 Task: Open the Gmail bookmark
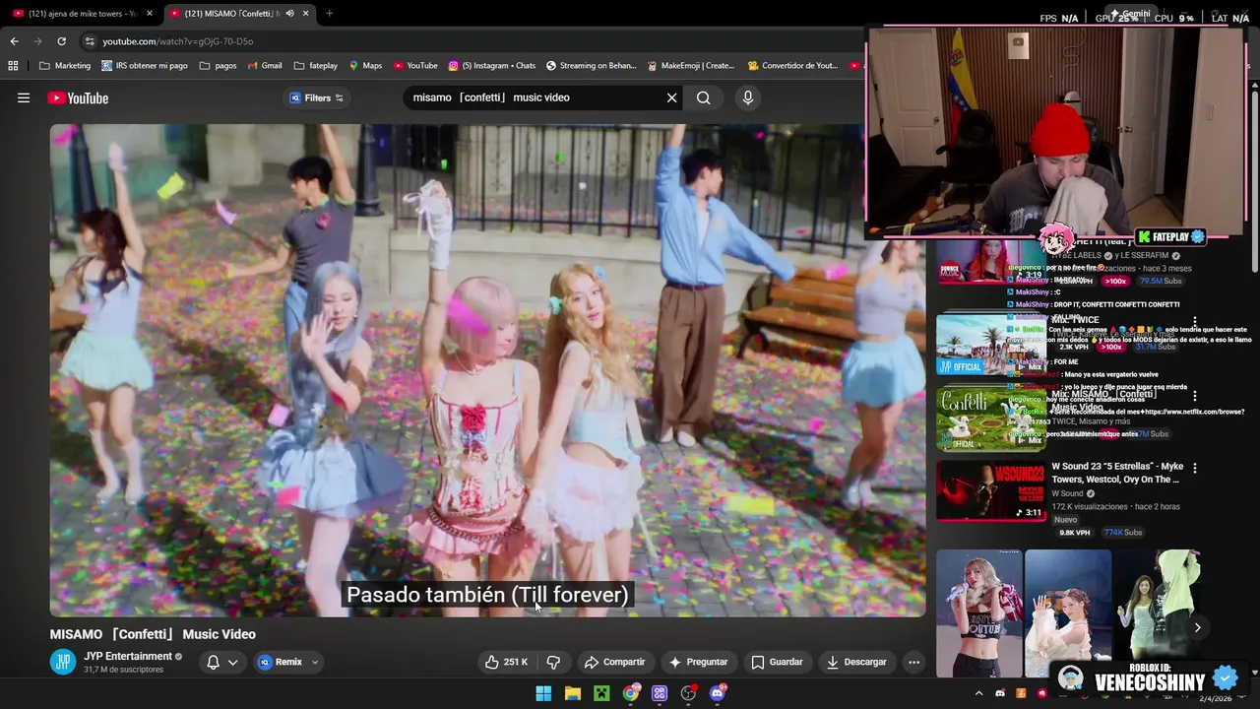pos(265,66)
